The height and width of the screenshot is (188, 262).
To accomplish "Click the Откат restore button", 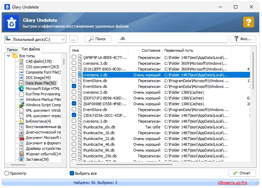I will (242, 173).
